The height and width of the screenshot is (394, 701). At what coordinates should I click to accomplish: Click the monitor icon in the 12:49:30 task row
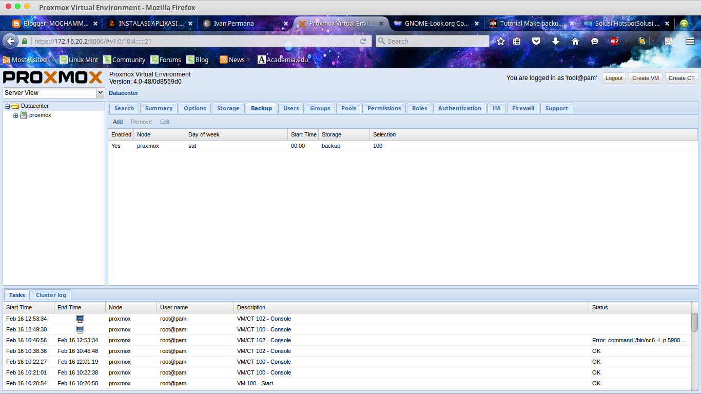tap(80, 329)
